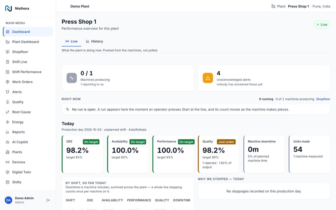The height and width of the screenshot is (210, 336).
Task: Log out using the sign-out icon
Action: coord(48,200)
